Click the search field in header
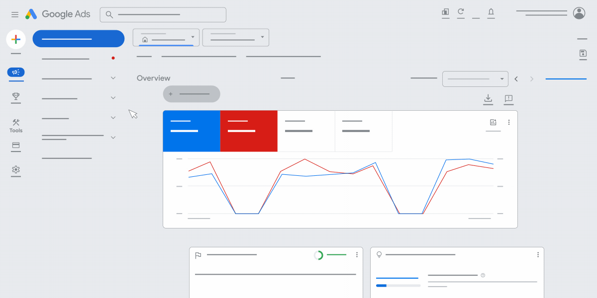Viewport: 597px width, 298px height. [x=163, y=15]
